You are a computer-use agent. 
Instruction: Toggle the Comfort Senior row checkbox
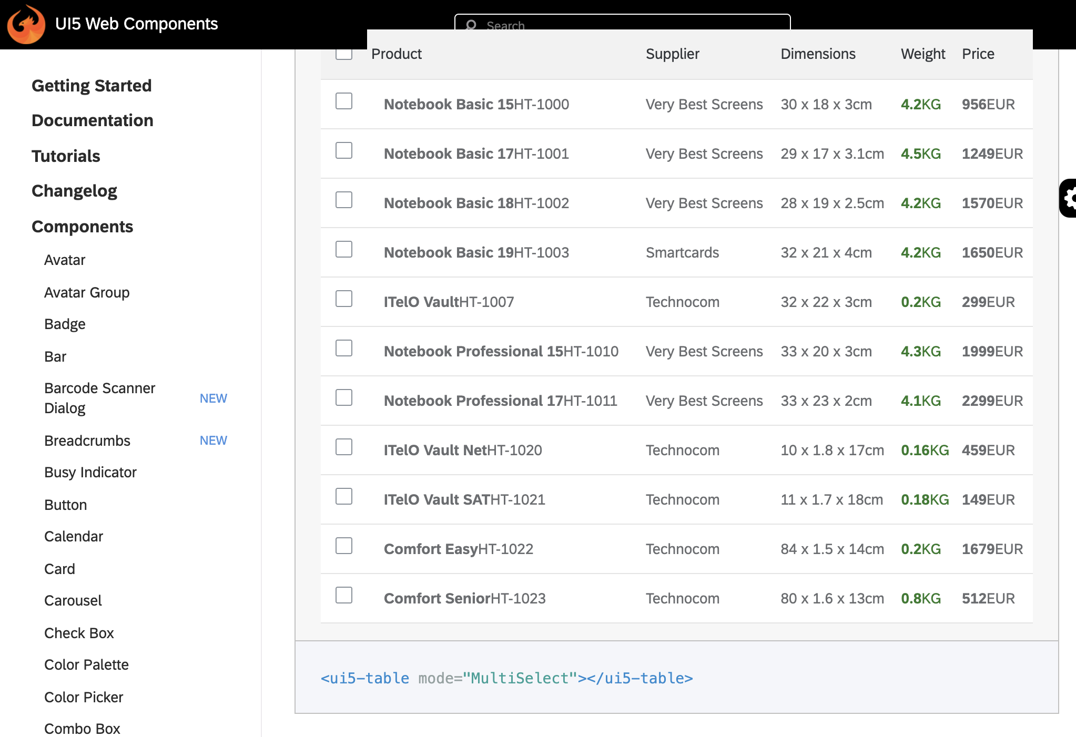pos(343,595)
